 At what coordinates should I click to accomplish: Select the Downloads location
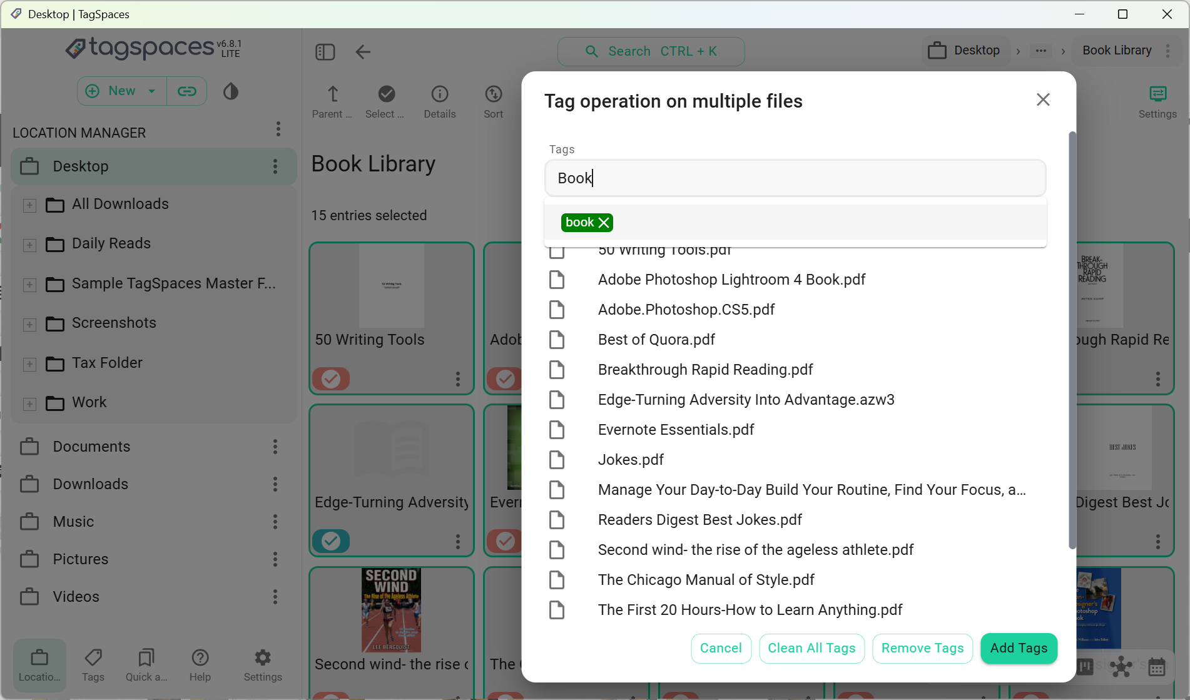coord(153,484)
